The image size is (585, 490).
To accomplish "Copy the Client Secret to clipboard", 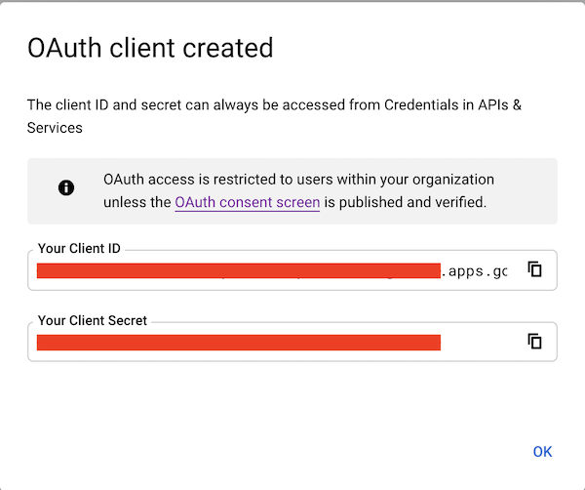I will pyautogui.click(x=534, y=341).
